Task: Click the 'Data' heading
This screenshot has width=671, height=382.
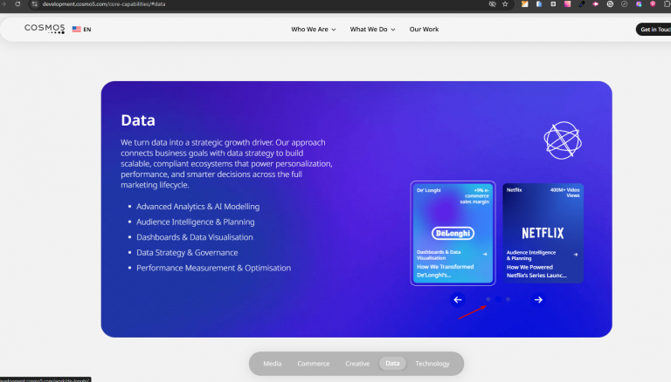Action: [x=138, y=120]
